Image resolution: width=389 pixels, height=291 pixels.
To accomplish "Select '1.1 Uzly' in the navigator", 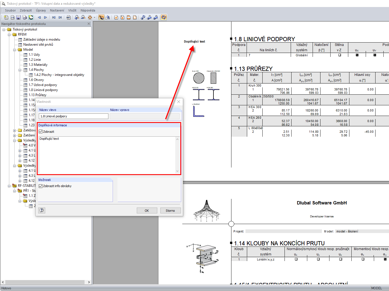I will click(x=34, y=55).
